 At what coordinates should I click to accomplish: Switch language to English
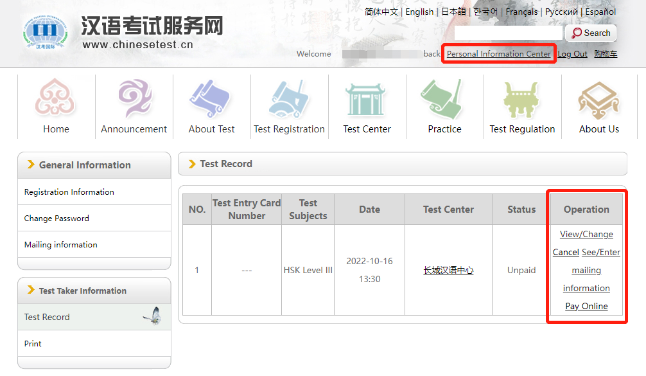419,12
